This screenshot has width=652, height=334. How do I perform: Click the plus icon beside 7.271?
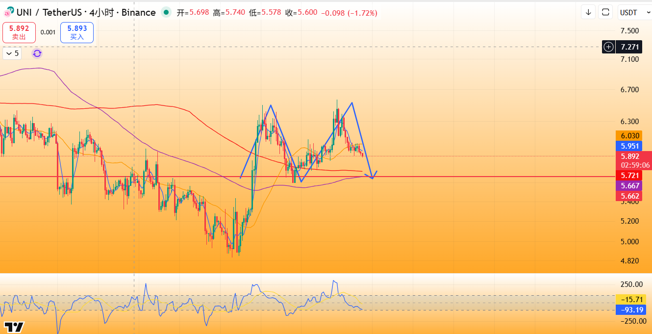[x=608, y=47]
